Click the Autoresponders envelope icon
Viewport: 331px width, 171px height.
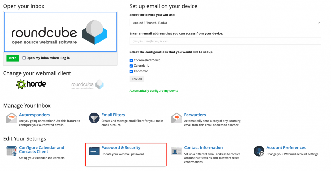(x=12, y=118)
